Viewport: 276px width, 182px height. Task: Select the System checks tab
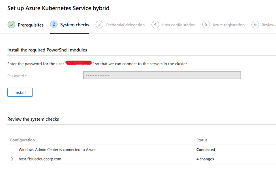click(70, 25)
